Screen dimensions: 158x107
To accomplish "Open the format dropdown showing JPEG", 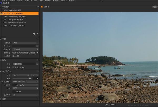I will 21,75.
